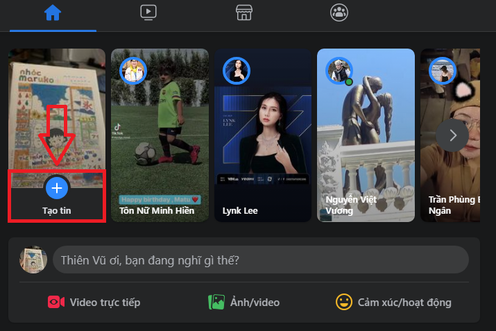Click the 'Tôn Nữ Minh Hiền' name text
The width and height of the screenshot is (496, 331).
157,211
